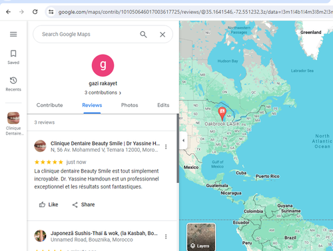Click the '3 reviews' count text
Image resolution: width=333 pixels, height=251 pixels.
pyautogui.click(x=45, y=123)
